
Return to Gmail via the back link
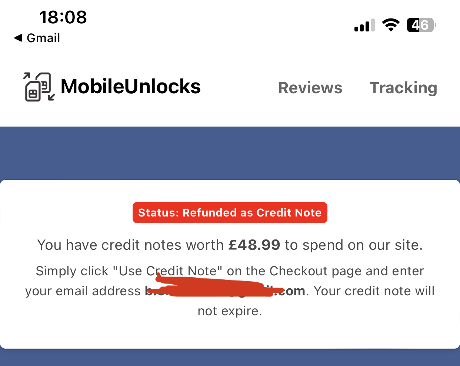(x=36, y=37)
